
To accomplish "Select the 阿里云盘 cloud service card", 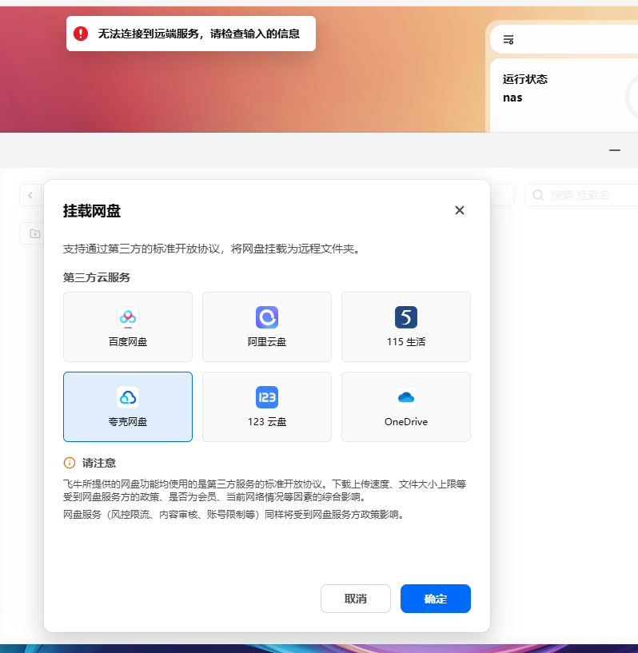I will point(267,327).
